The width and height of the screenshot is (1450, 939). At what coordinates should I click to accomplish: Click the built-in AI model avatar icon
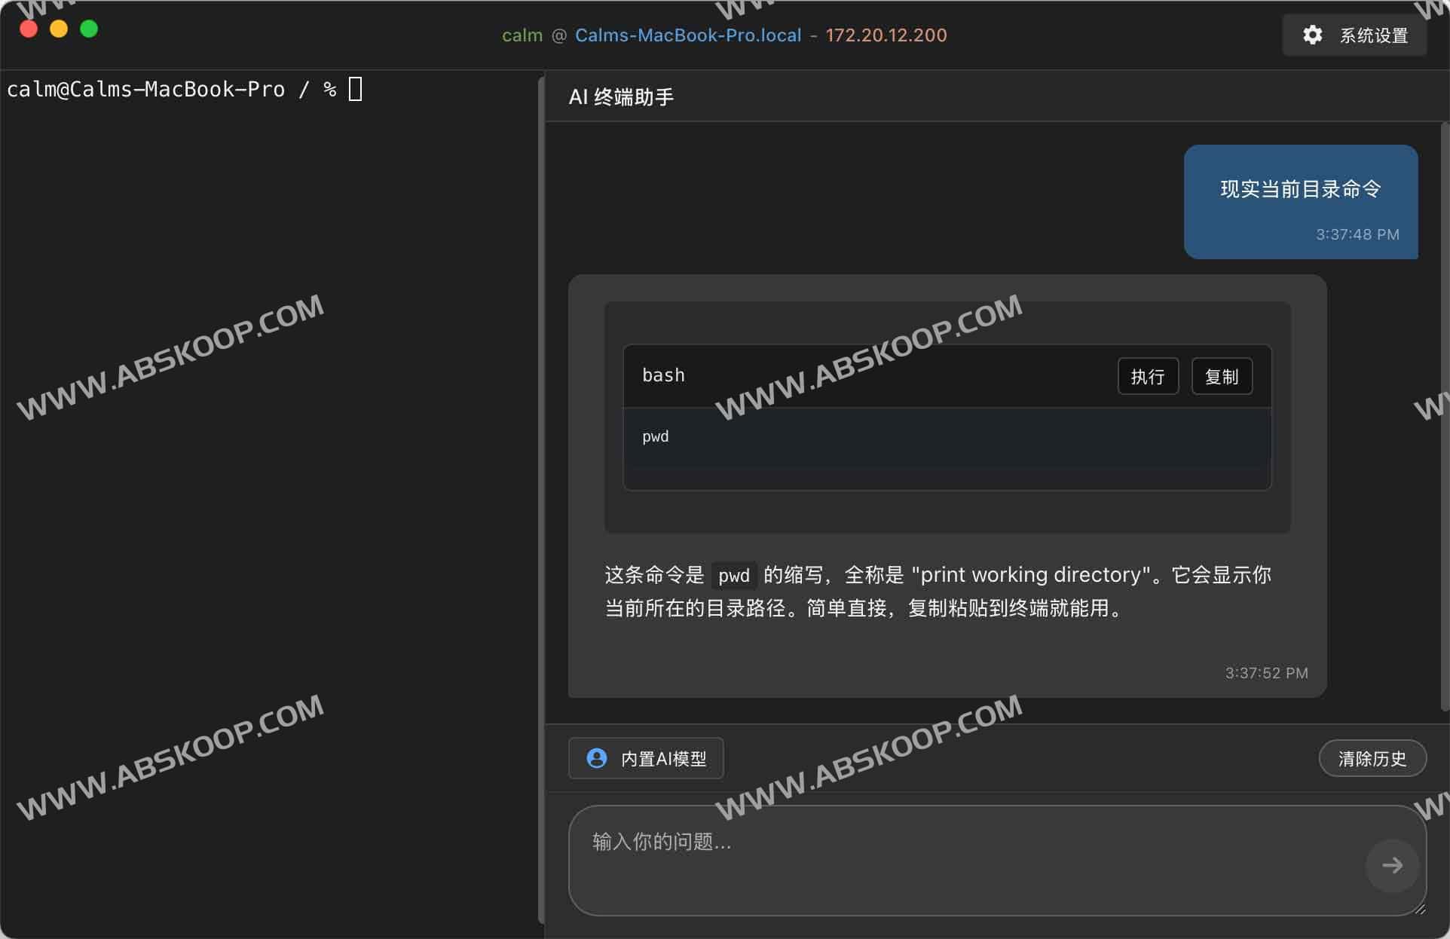(596, 758)
